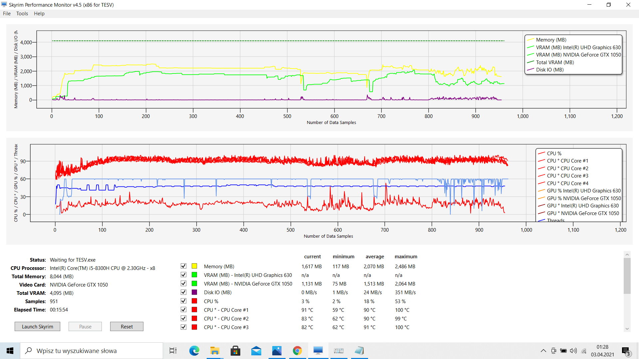Open the taskbar clock and date
639x359 pixels.
coord(602,351)
